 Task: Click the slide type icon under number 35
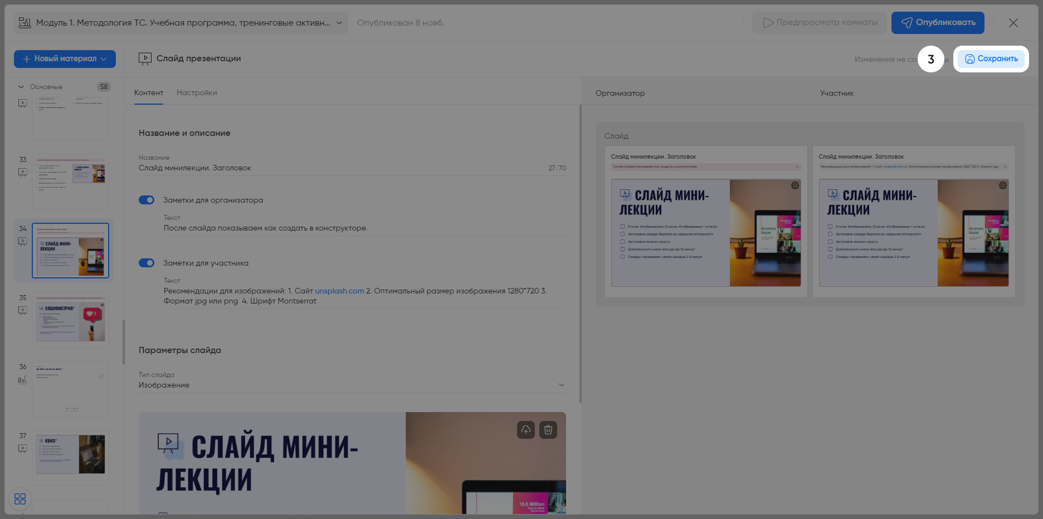click(x=22, y=311)
